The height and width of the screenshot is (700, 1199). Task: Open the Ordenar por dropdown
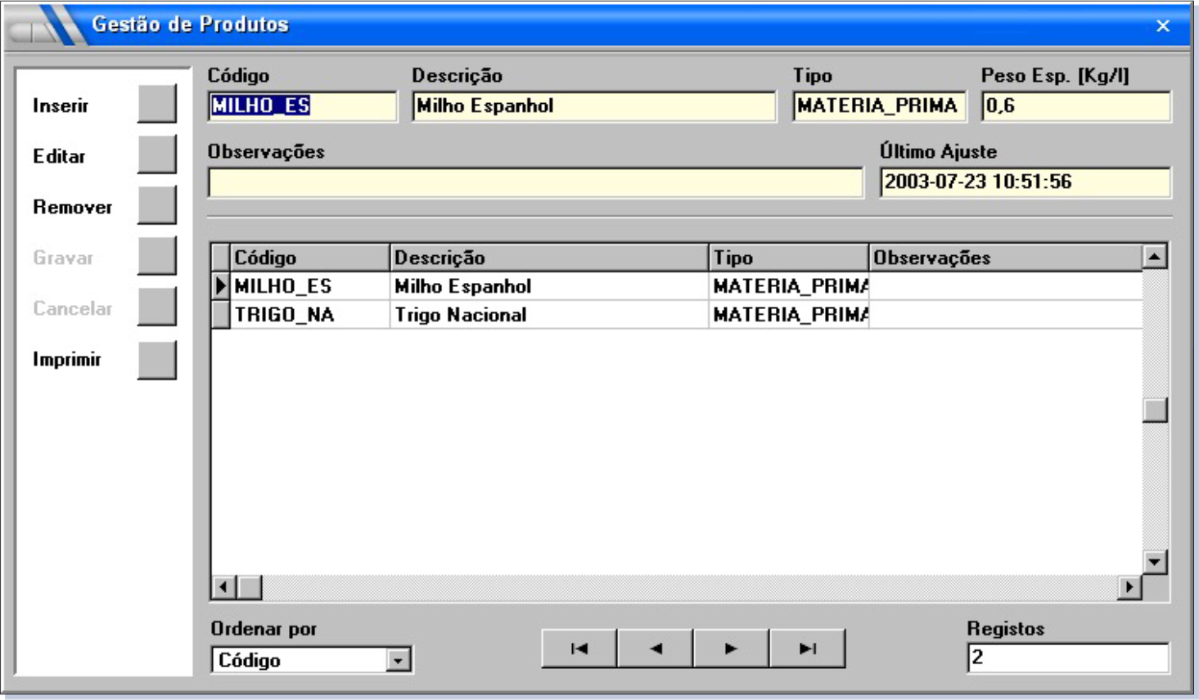coord(398,660)
